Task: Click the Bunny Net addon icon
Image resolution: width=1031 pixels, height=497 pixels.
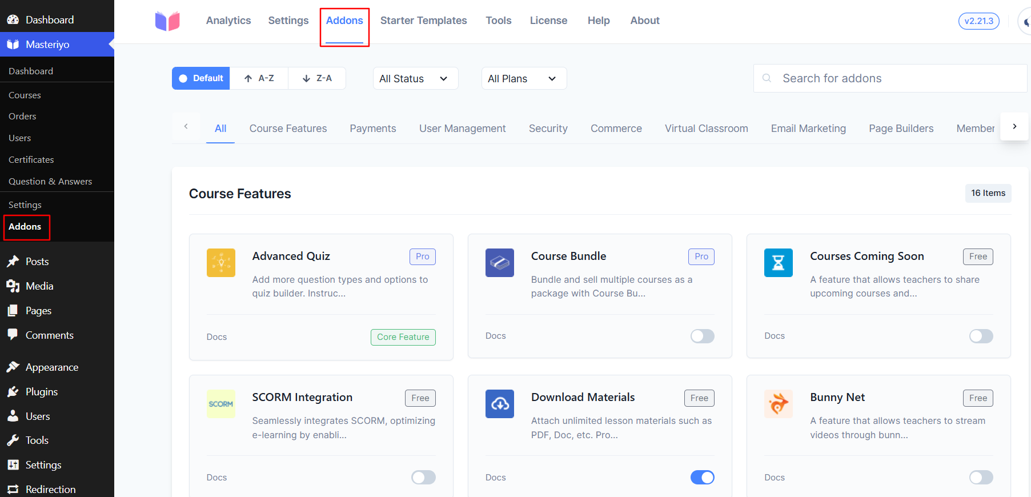Action: tap(779, 404)
